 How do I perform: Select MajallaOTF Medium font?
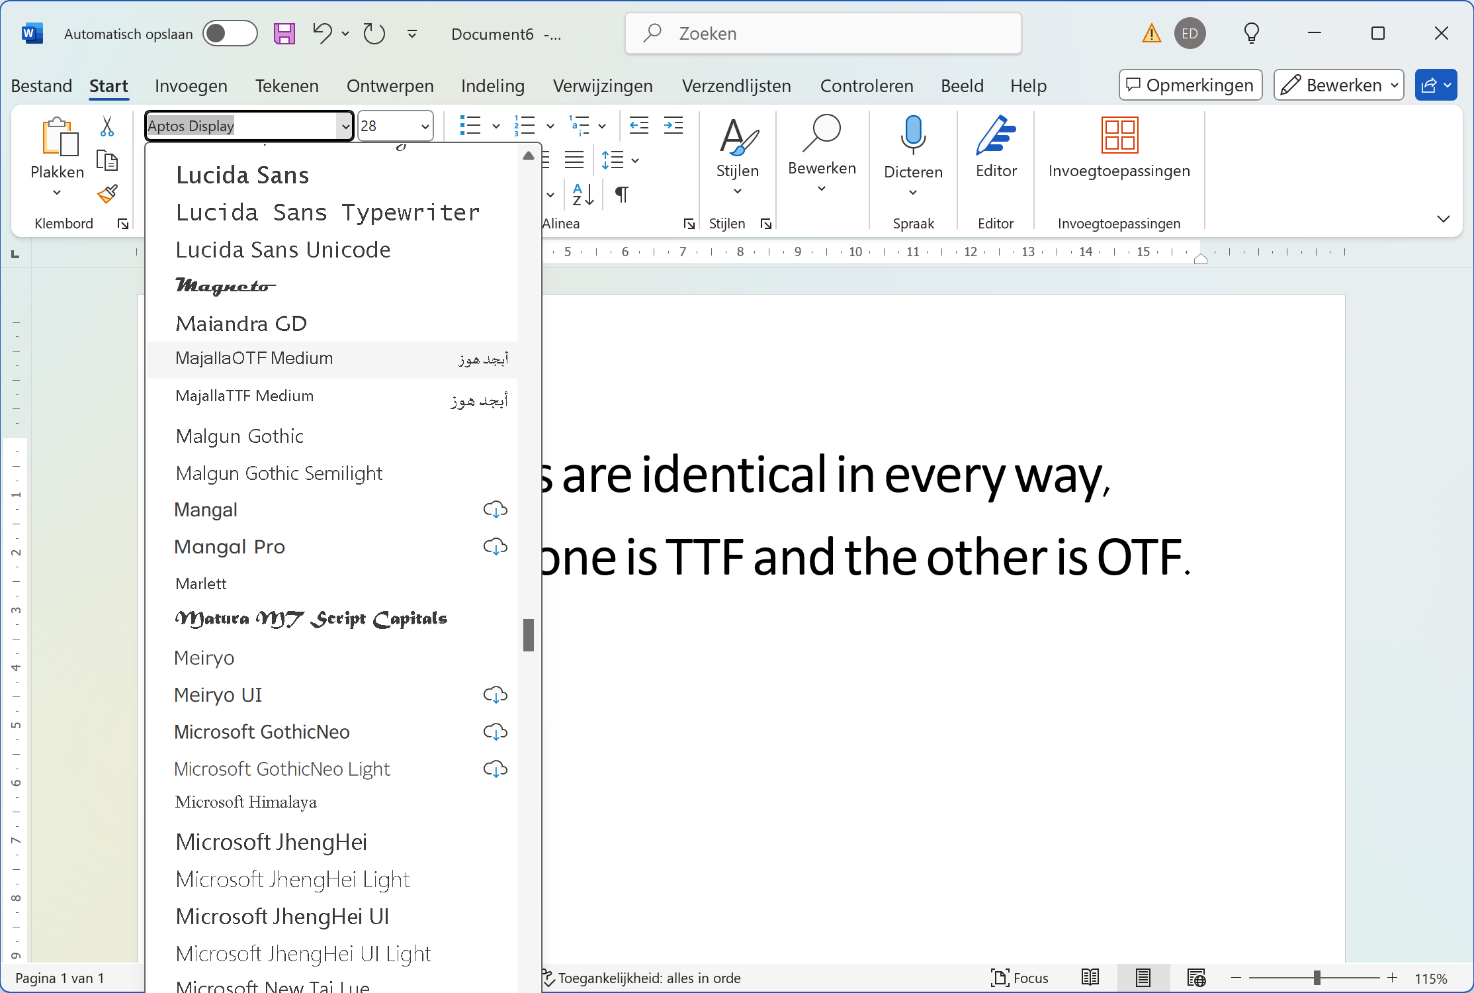331,359
